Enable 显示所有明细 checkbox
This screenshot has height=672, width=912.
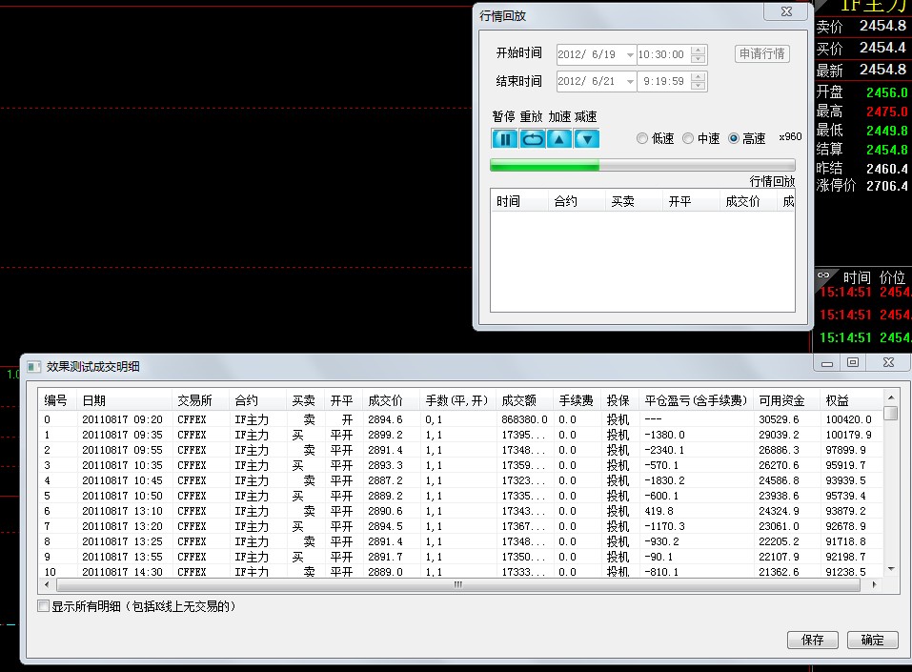[x=43, y=606]
